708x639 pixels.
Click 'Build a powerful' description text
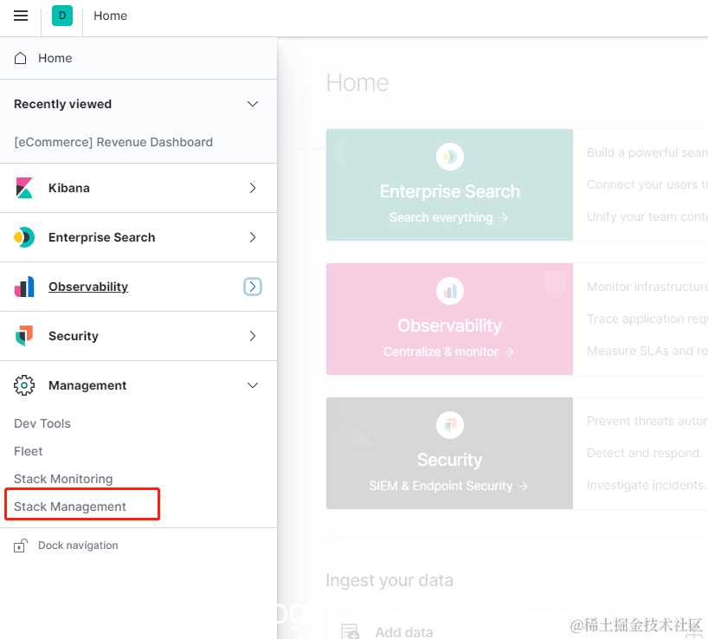click(x=647, y=152)
